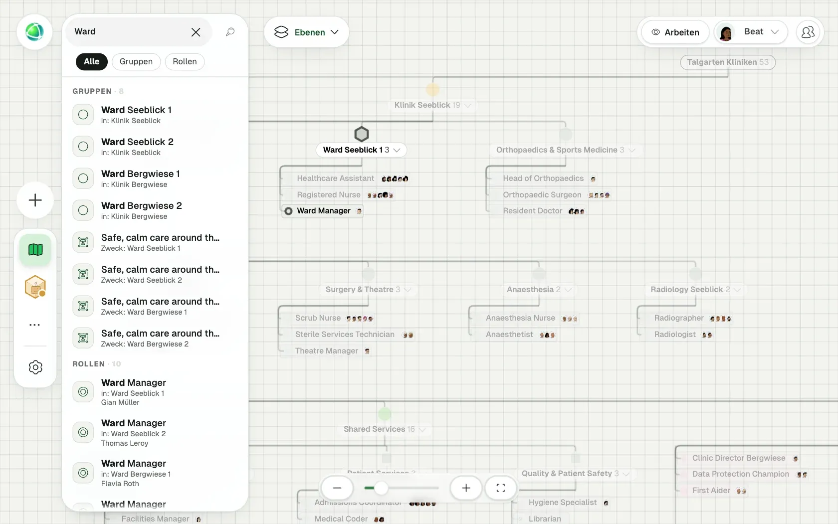Click the zoom slider handle

[x=381, y=488]
